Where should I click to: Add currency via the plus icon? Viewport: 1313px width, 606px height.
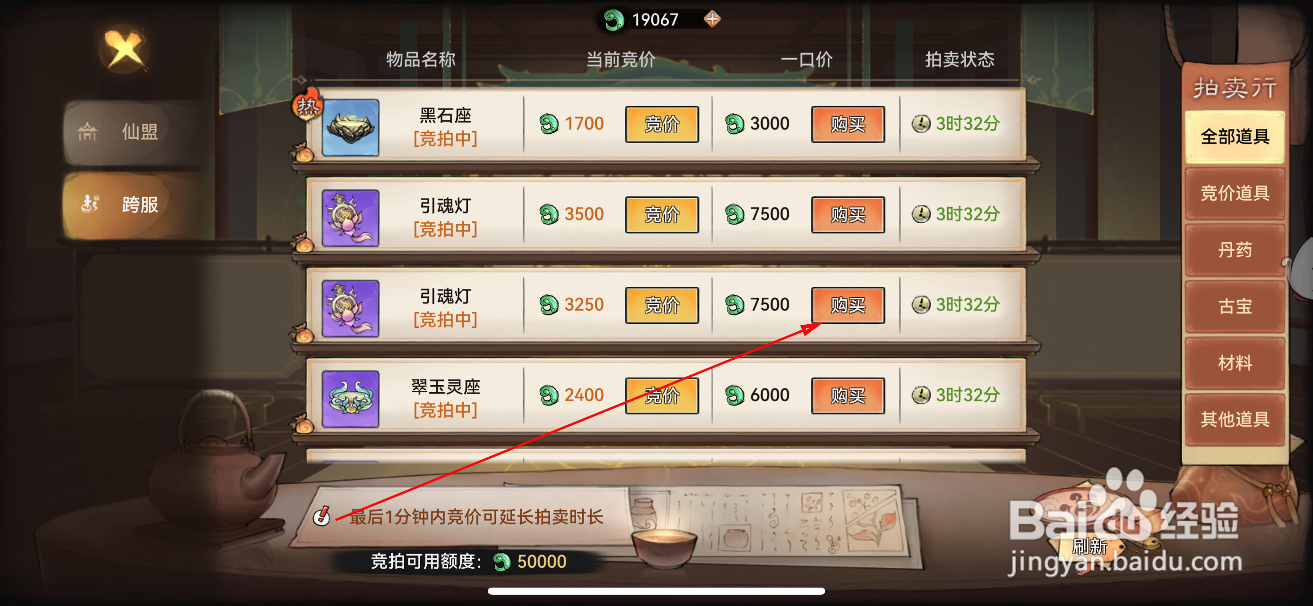coord(711,19)
